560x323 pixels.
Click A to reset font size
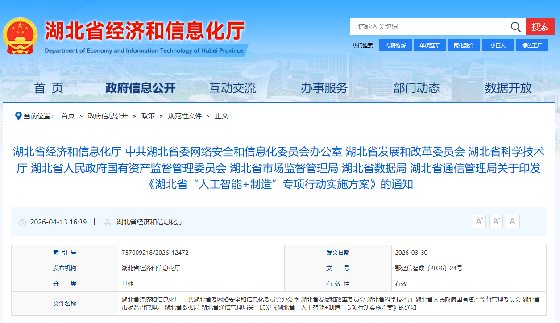pos(512,221)
